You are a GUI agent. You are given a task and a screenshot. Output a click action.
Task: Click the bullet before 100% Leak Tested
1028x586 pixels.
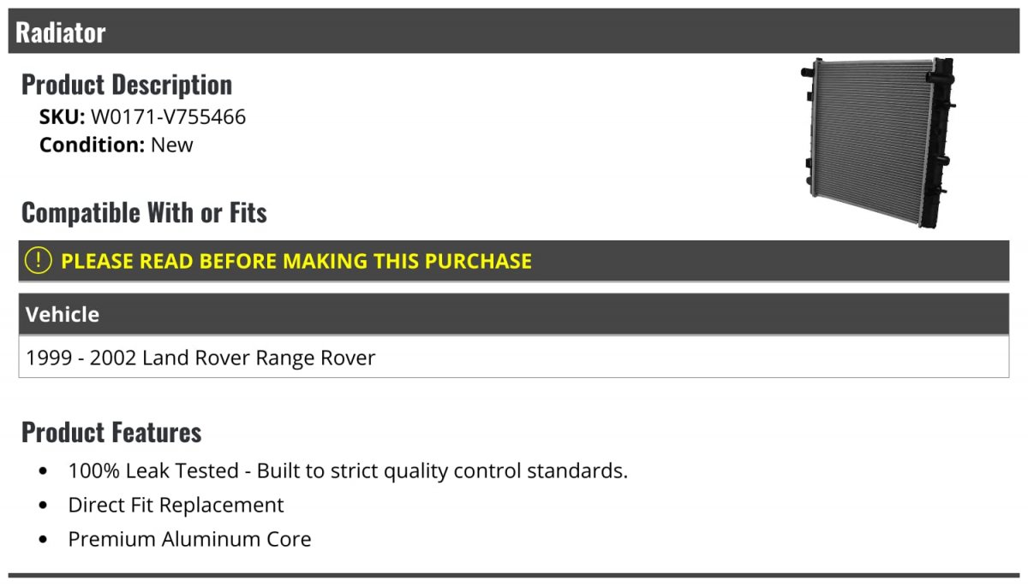[44, 471]
